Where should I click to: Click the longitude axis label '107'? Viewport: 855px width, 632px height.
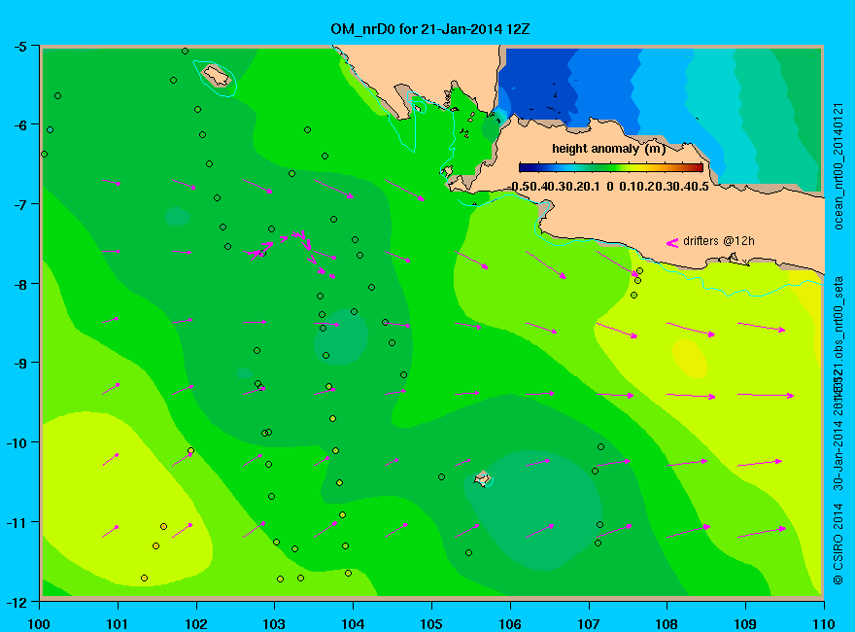(589, 624)
